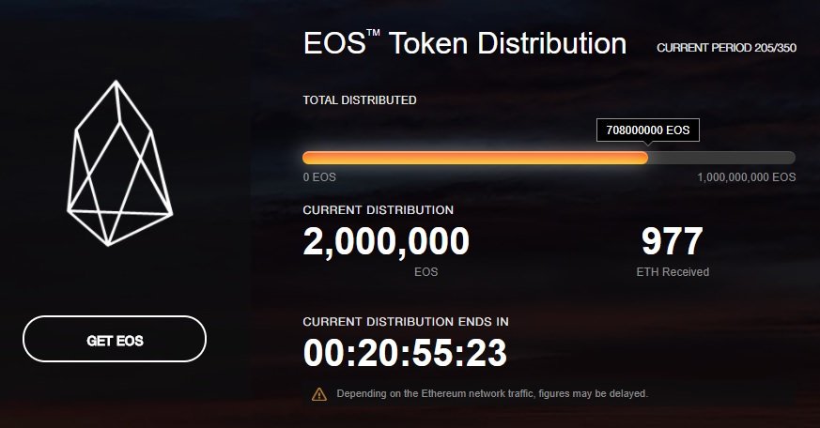Click the ETH Received label

(x=672, y=272)
